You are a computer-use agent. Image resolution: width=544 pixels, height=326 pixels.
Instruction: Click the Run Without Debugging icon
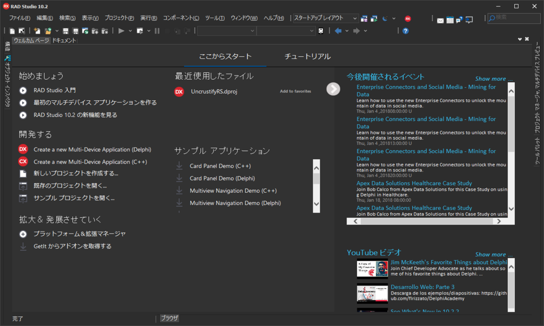(x=140, y=31)
